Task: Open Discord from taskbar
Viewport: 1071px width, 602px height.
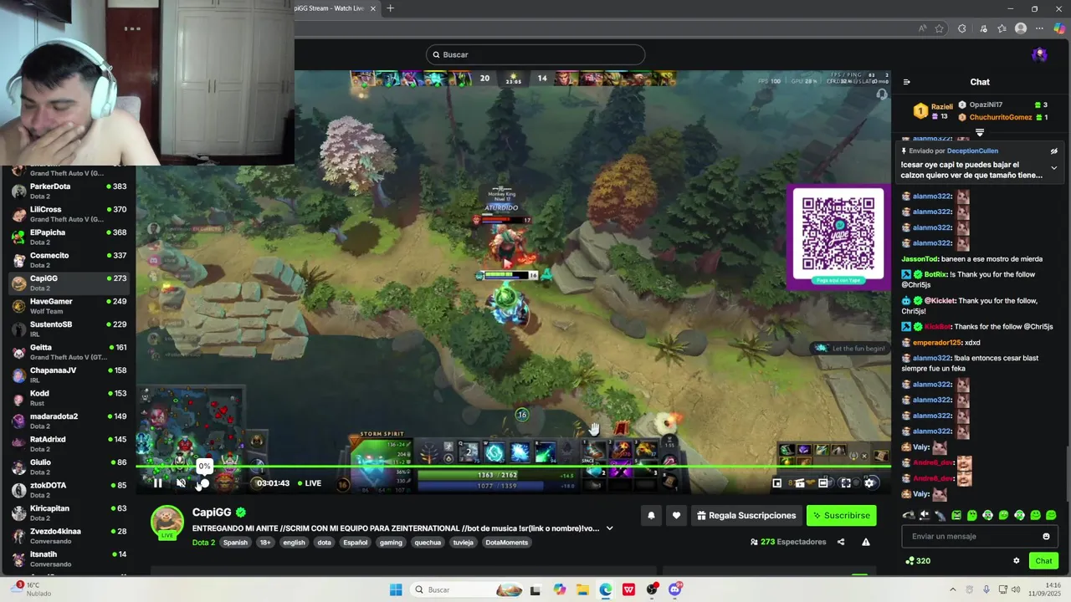Action: 675,589
